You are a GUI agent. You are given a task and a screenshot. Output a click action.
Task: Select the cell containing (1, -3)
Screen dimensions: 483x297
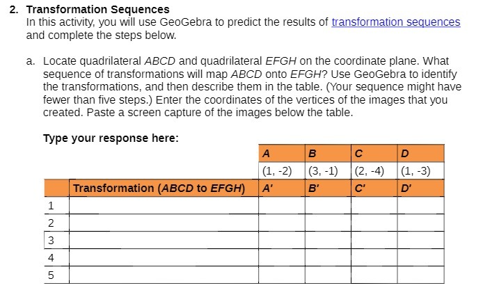tap(421, 171)
